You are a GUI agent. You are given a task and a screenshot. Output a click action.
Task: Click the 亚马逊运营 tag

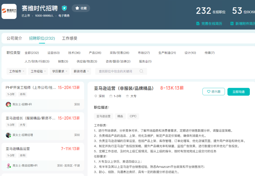(x=104, y=116)
